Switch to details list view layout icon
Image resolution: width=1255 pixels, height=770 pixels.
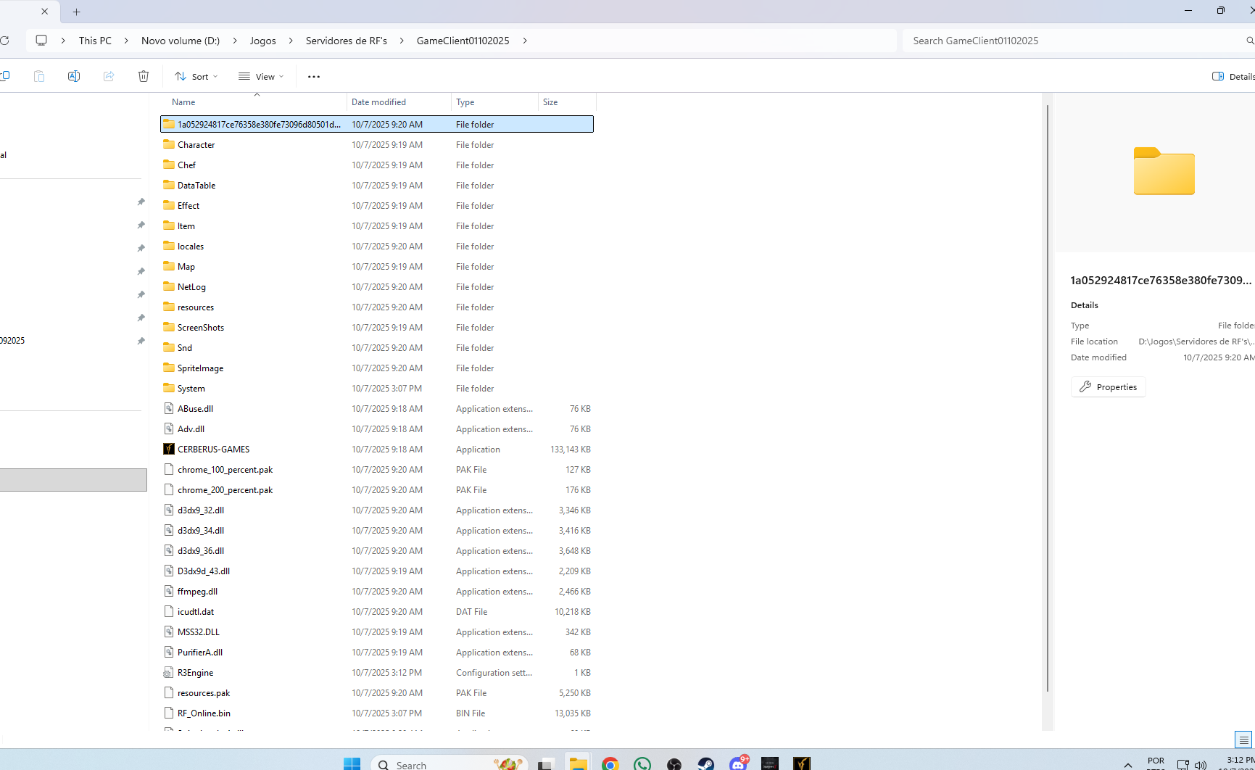1243,740
